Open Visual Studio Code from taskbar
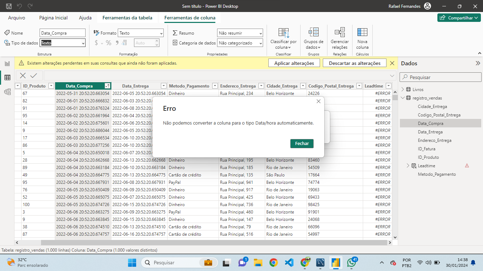The image size is (483, 271). click(289, 263)
